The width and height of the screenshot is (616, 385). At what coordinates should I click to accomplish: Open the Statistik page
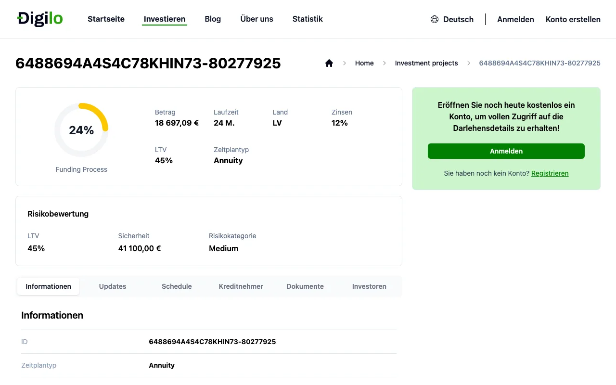click(308, 19)
